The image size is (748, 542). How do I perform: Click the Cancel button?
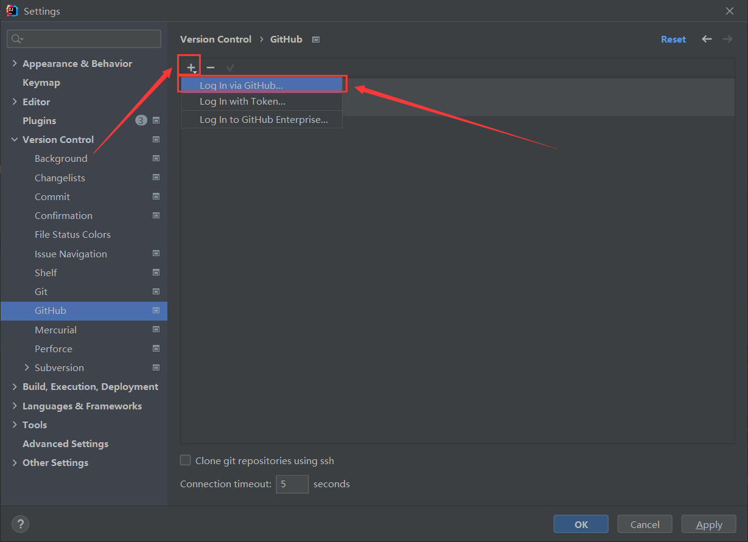tap(645, 524)
